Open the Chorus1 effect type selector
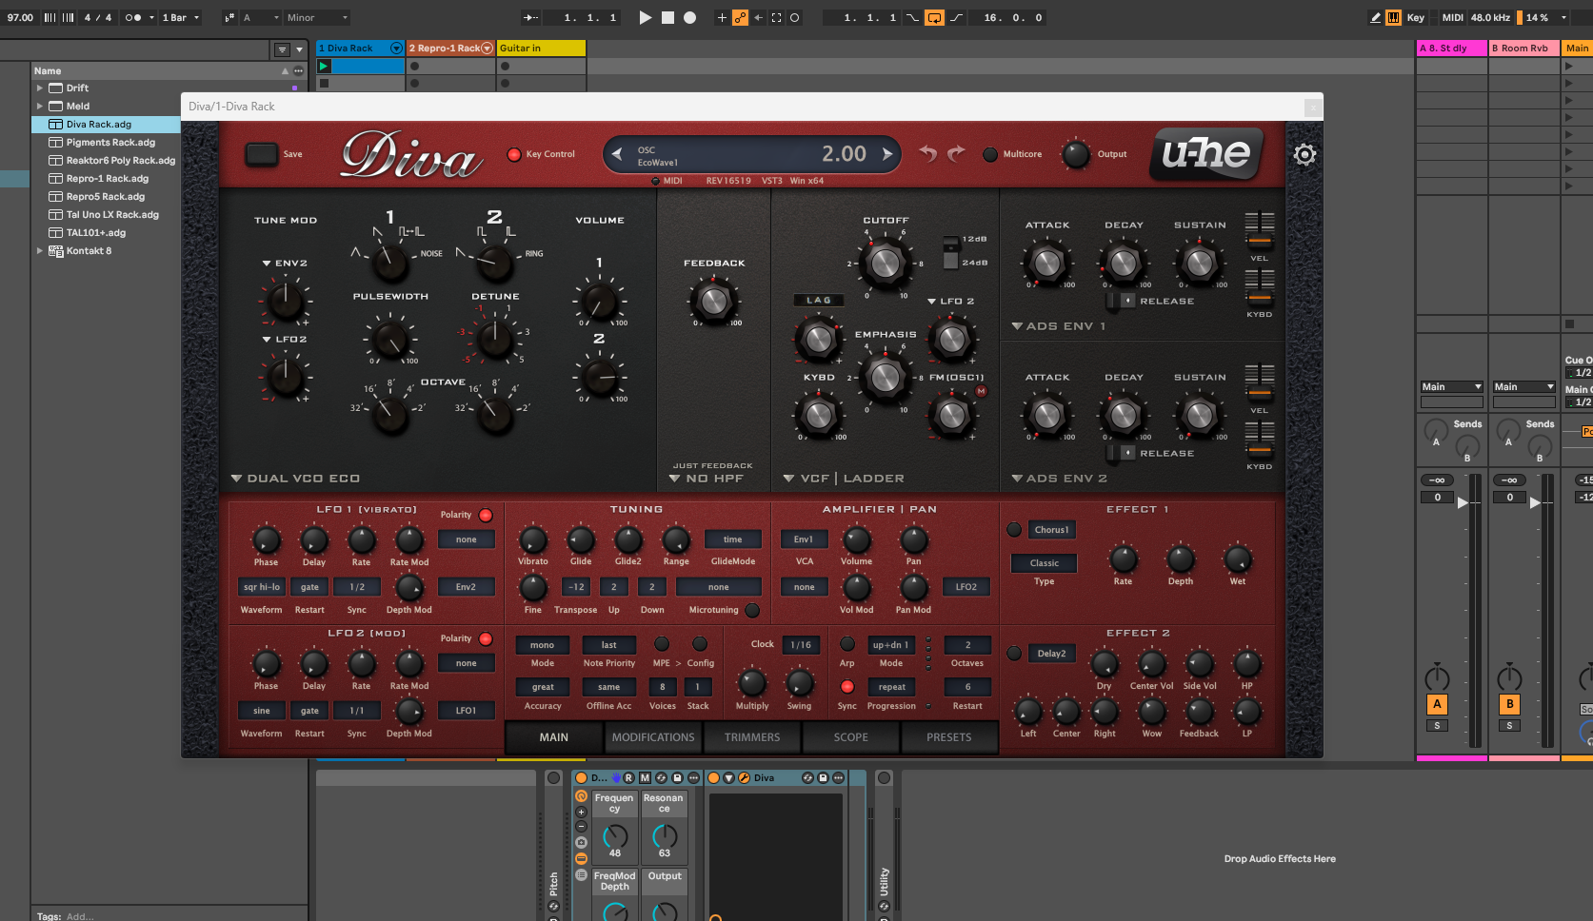The image size is (1593, 921). point(1051,530)
